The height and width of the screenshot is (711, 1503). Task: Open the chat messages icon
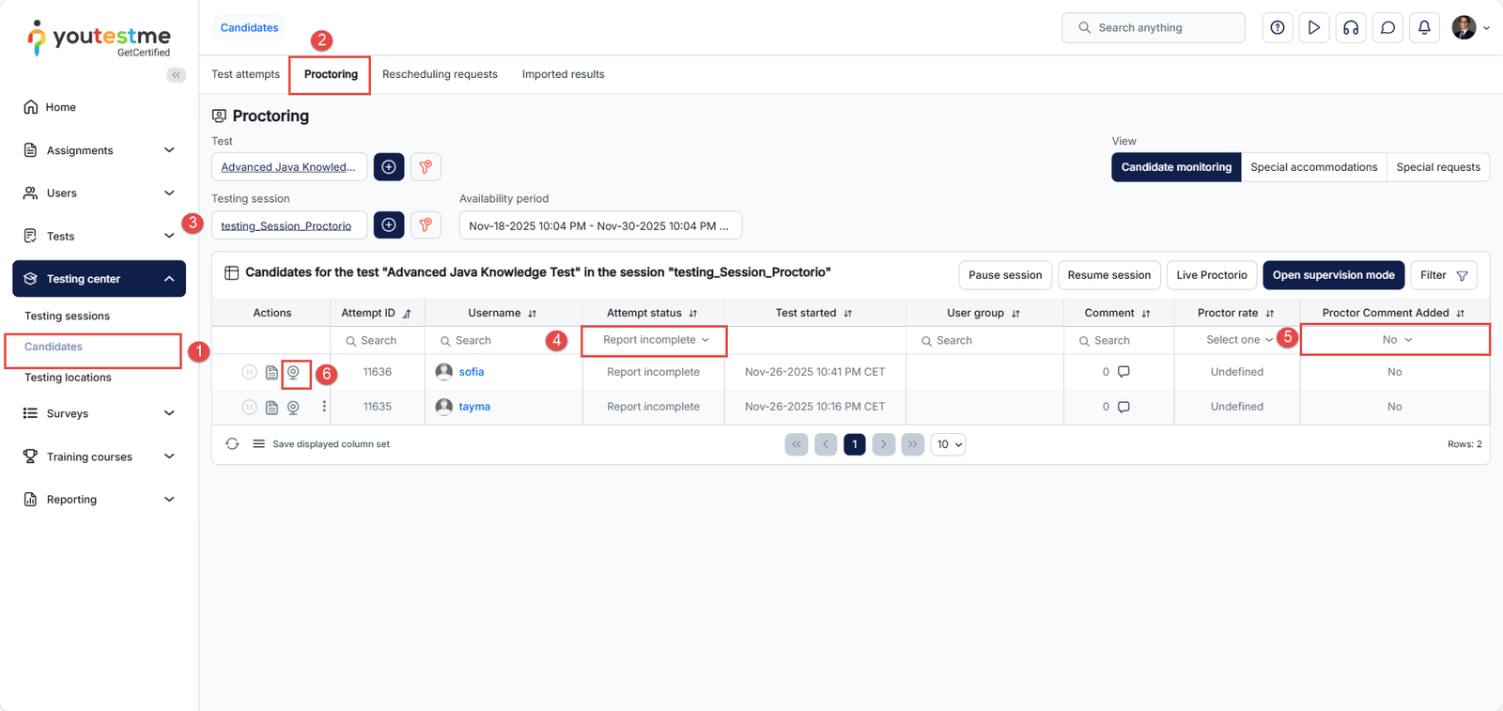[1387, 28]
